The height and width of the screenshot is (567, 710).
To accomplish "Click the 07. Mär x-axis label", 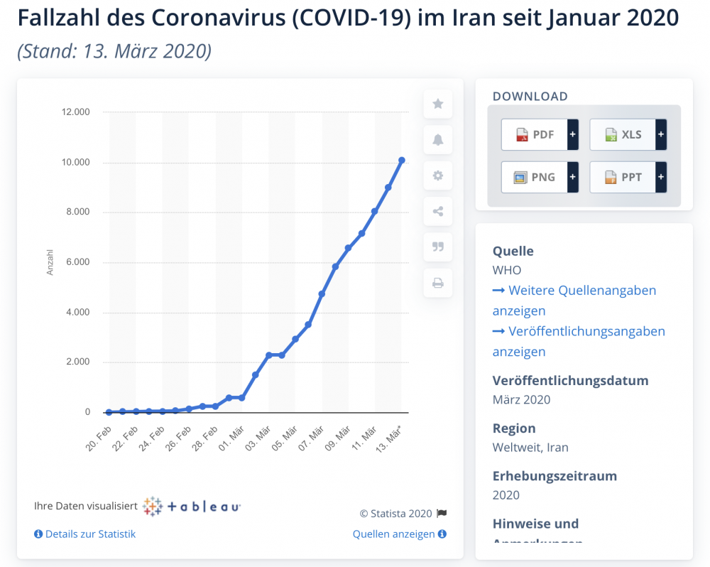I will (x=311, y=438).
